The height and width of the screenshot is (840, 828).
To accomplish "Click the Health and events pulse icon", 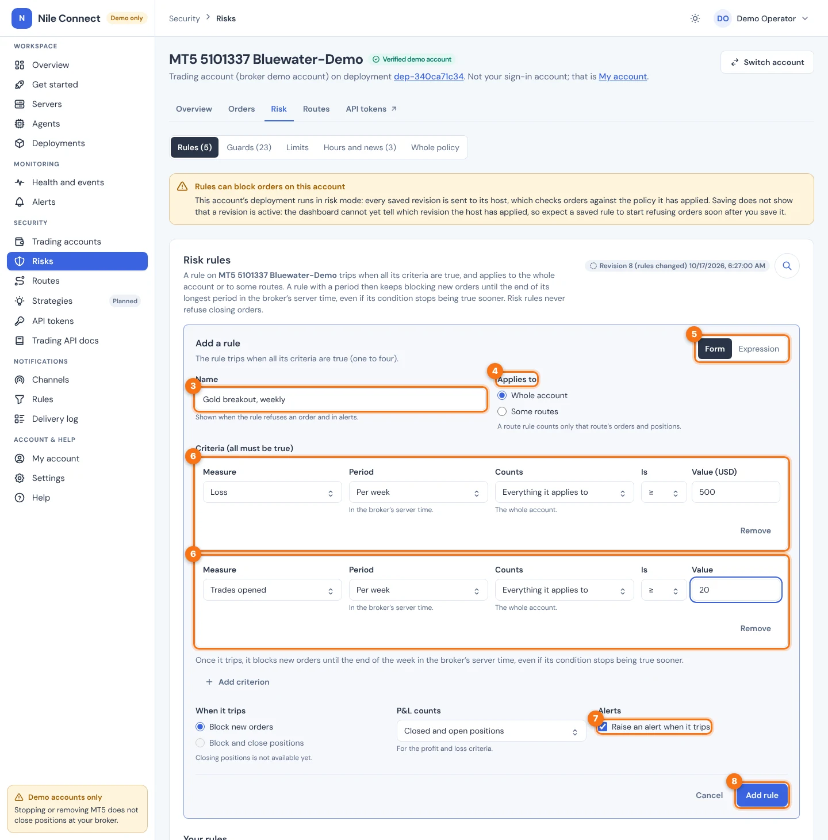I will [20, 182].
